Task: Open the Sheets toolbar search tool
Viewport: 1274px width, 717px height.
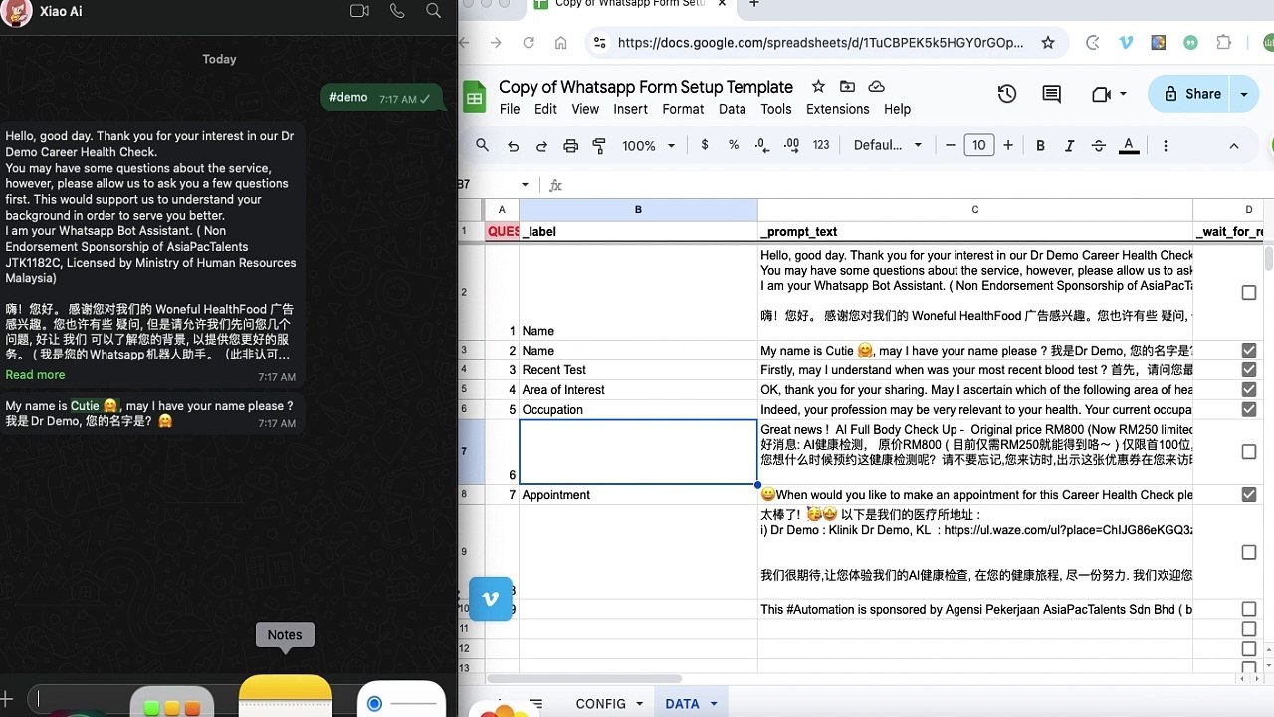Action: click(483, 145)
